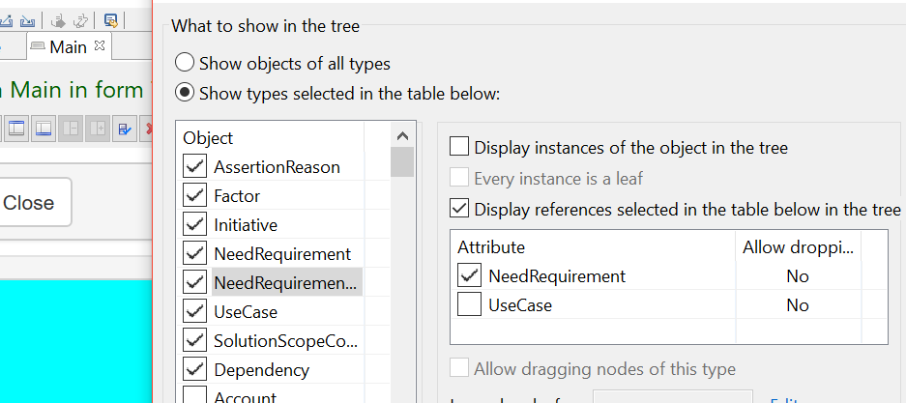Uncheck the SolutionScopeCo... object checkbox
This screenshot has height=403, width=906.
tap(194, 340)
